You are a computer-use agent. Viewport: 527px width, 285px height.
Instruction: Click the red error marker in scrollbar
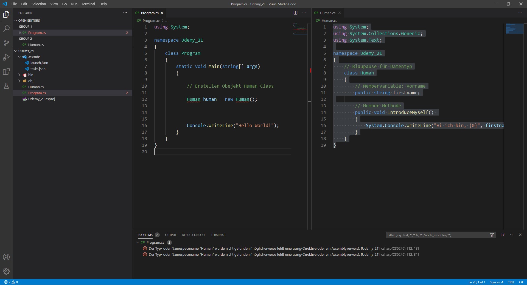pos(310,71)
